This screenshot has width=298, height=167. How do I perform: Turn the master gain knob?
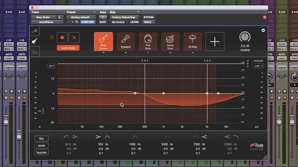[x=245, y=37]
